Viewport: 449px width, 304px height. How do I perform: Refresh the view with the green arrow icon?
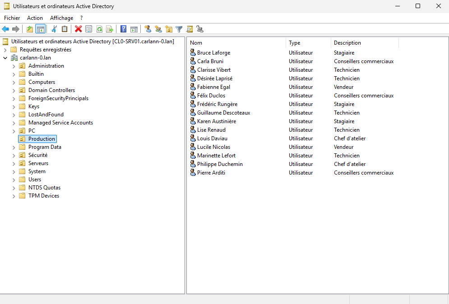(99, 29)
